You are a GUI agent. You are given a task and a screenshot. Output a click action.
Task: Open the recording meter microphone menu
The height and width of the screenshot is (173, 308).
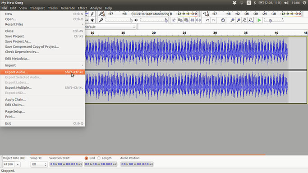coord(102,14)
